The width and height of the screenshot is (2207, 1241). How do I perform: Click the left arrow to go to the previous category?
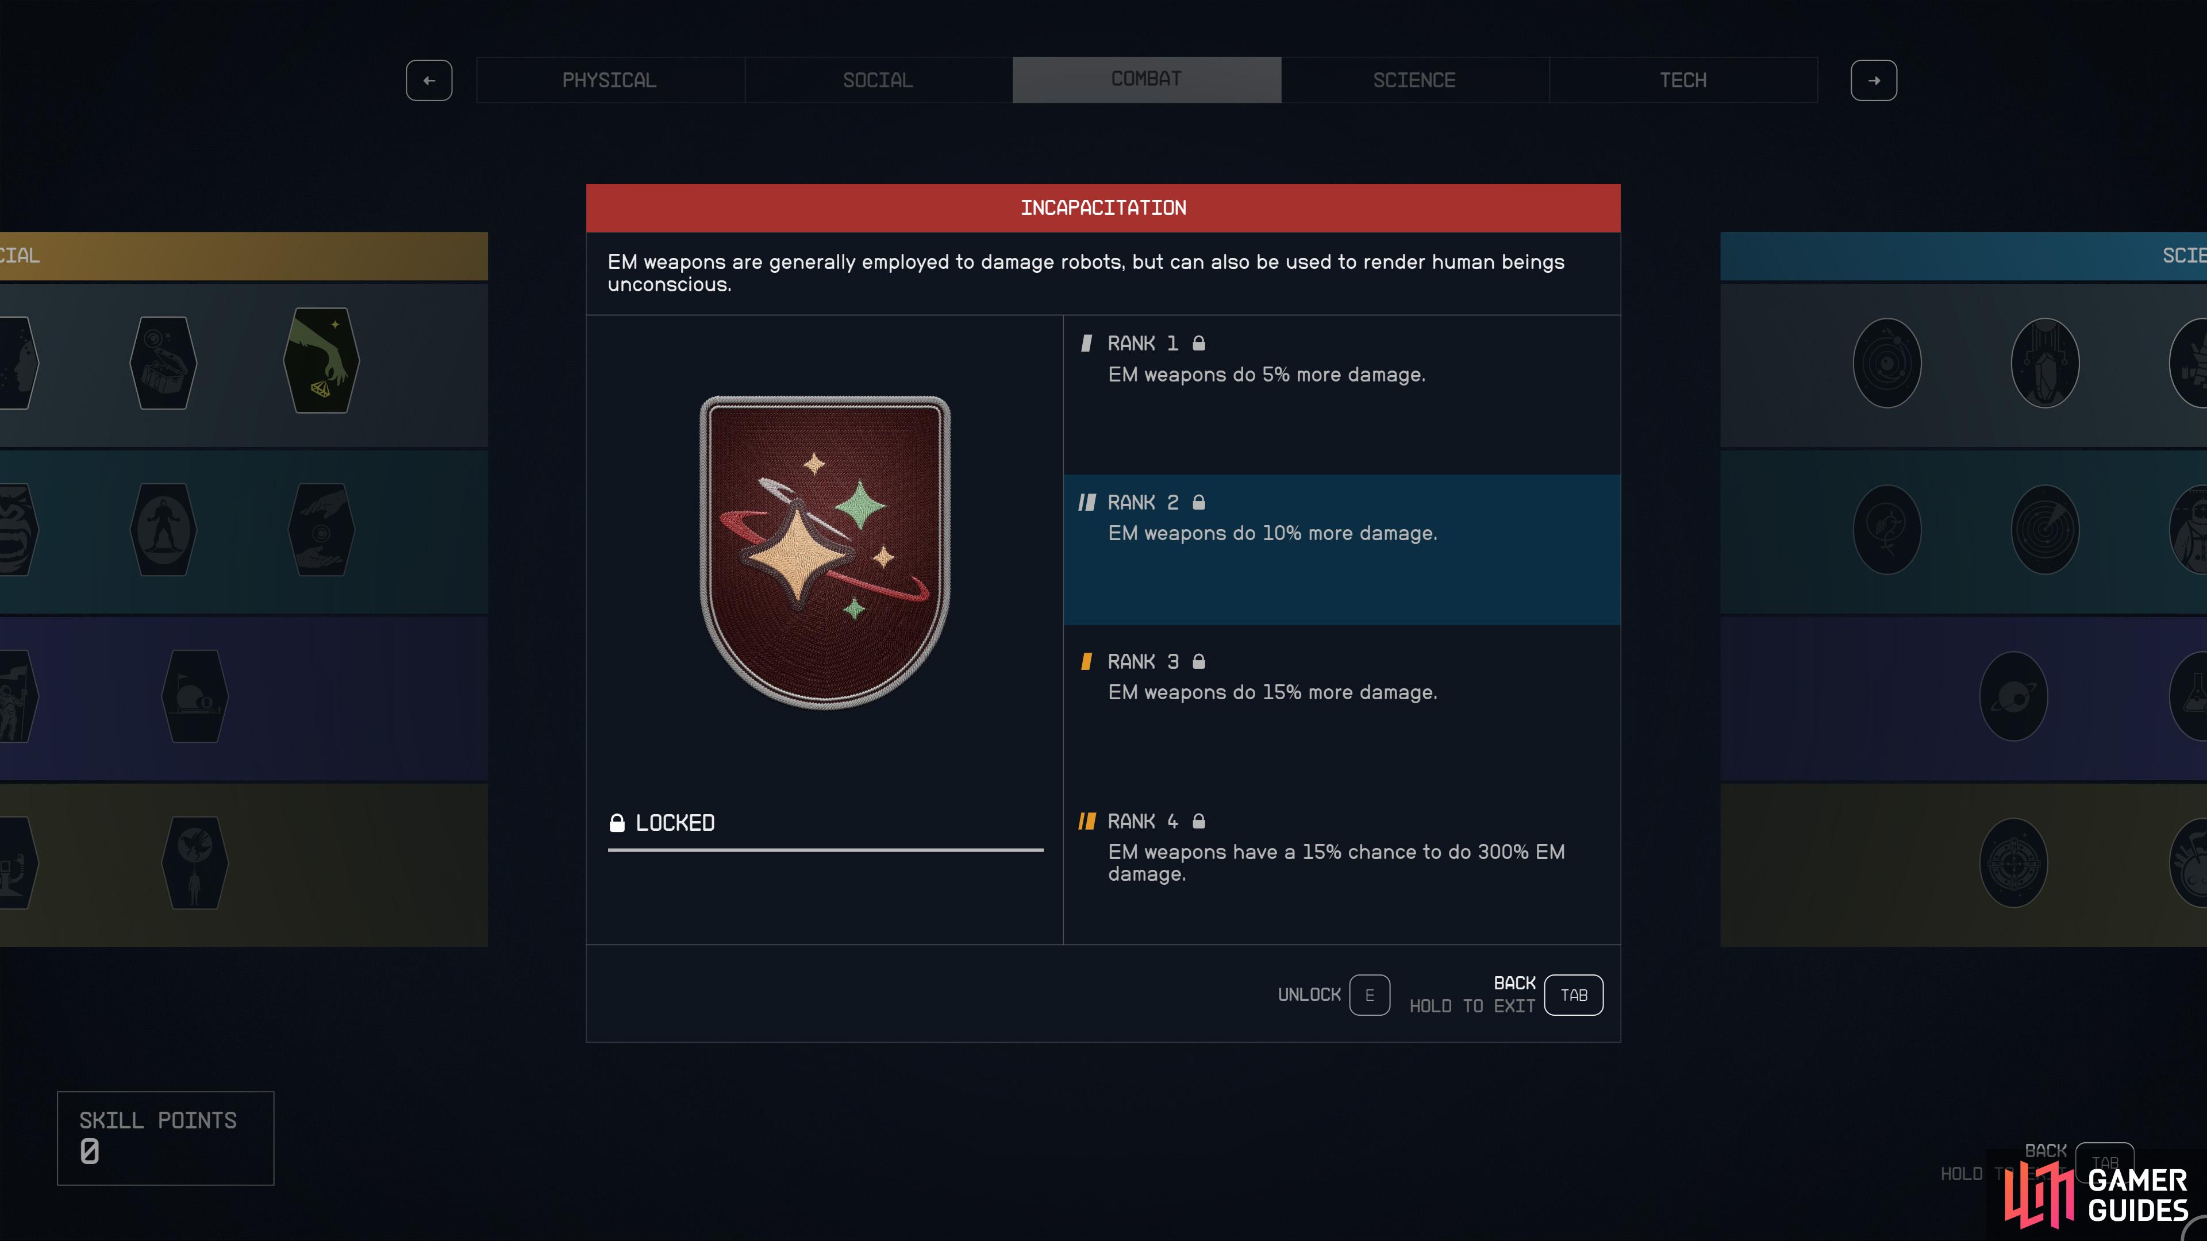(x=429, y=80)
